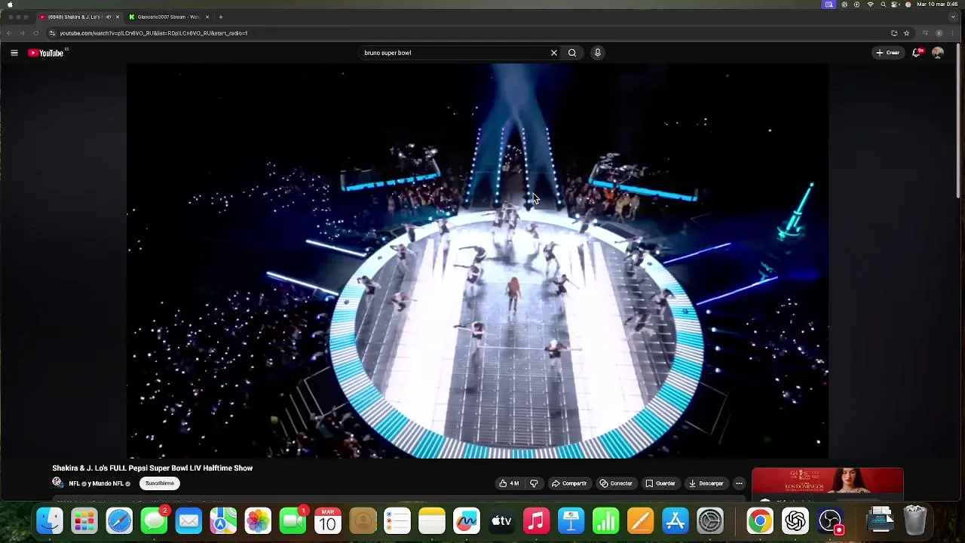This screenshot has height=543, width=965.
Task: Open System Settings from the Dock
Action: coord(709,521)
